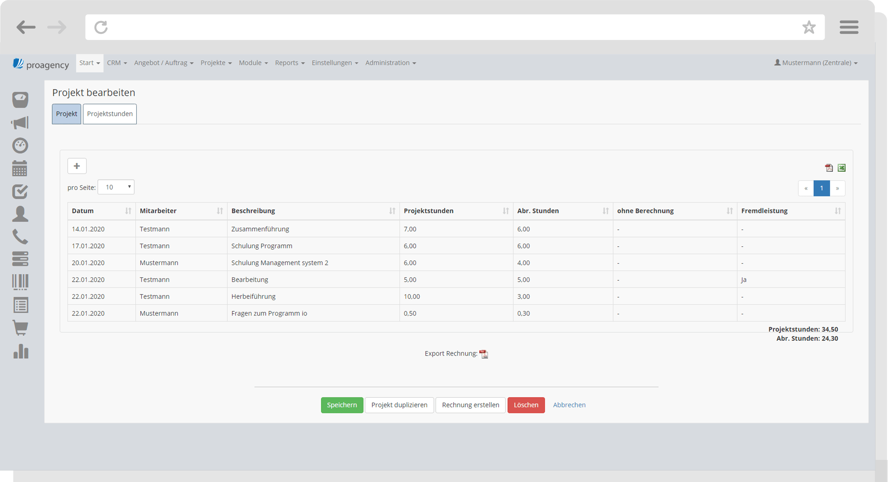Open Mustermann (Zentrale) user dropdown
The width and height of the screenshot is (889, 482).
tap(816, 63)
